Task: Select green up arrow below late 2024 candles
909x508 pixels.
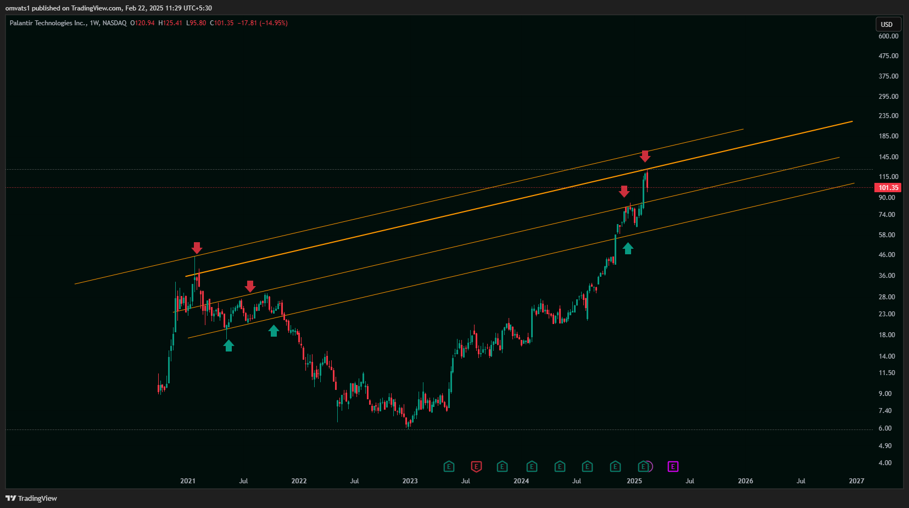Action: (628, 249)
